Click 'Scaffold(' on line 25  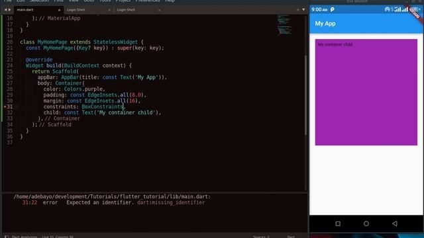pyautogui.click(x=66, y=71)
